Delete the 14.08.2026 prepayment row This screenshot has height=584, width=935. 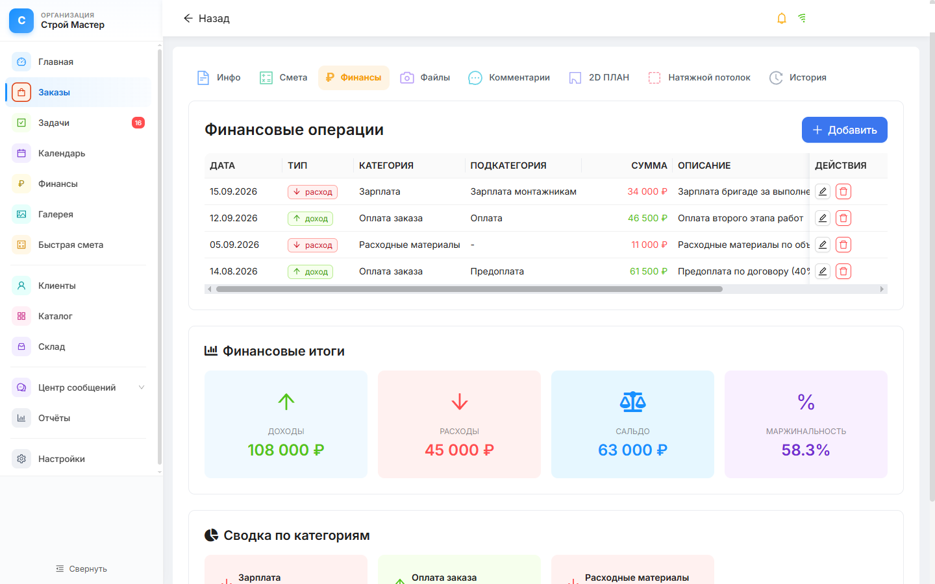843,271
